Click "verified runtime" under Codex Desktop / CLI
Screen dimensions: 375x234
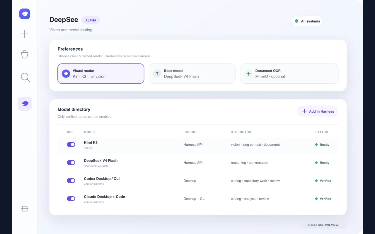pos(94,184)
